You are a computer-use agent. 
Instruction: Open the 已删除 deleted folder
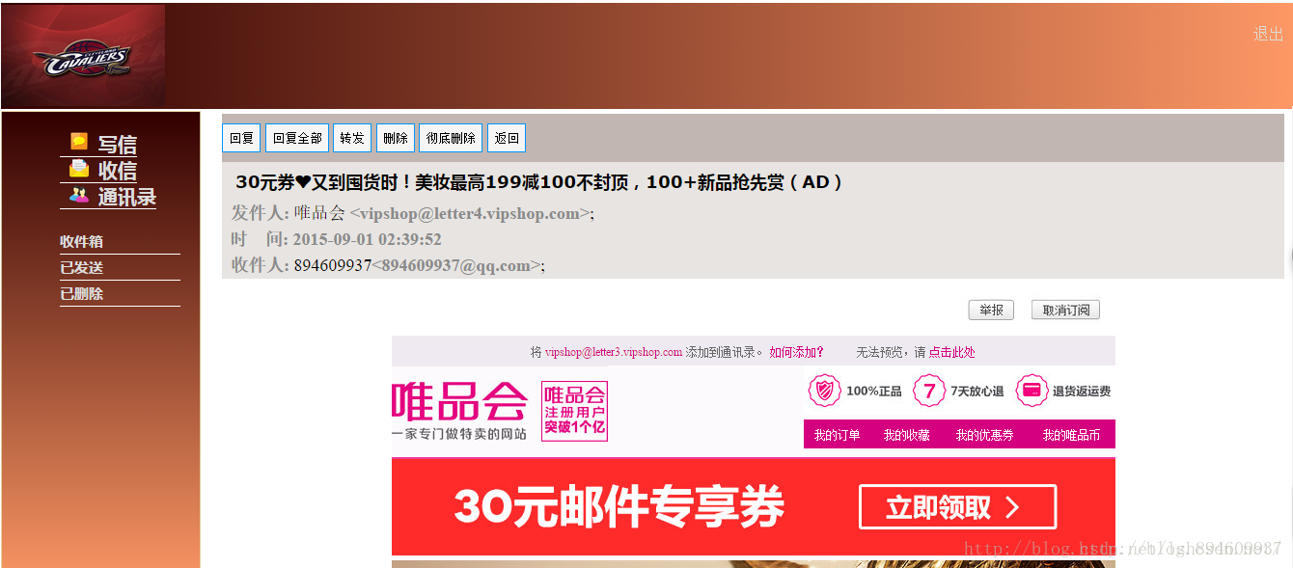(x=82, y=293)
